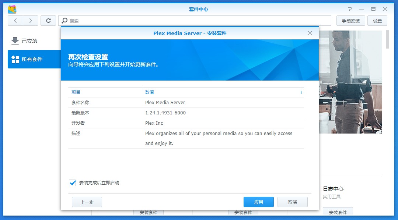Go back with the 上一步 button
Image resolution: width=398 pixels, height=220 pixels.
(87, 202)
